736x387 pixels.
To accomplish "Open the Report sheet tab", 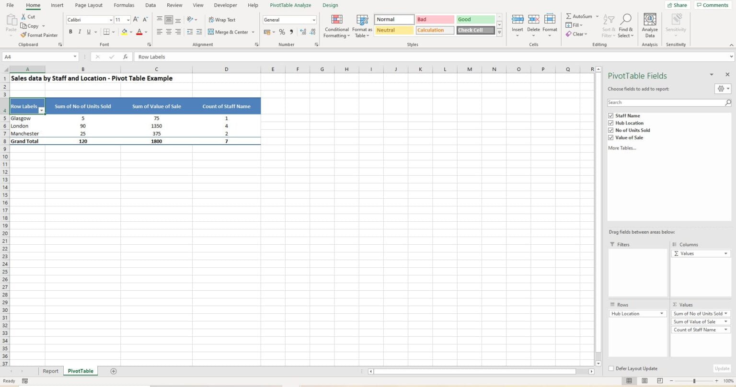I will 50,371.
